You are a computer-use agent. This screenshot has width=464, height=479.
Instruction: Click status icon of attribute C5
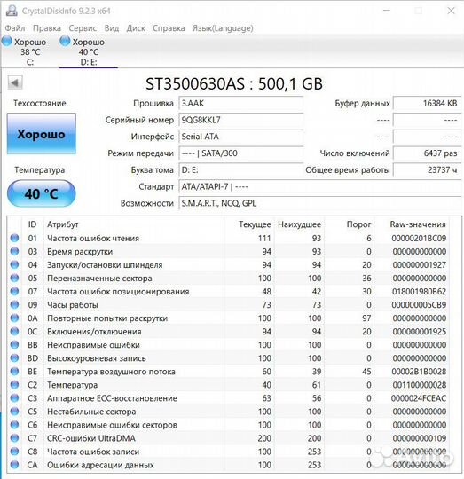(14, 412)
